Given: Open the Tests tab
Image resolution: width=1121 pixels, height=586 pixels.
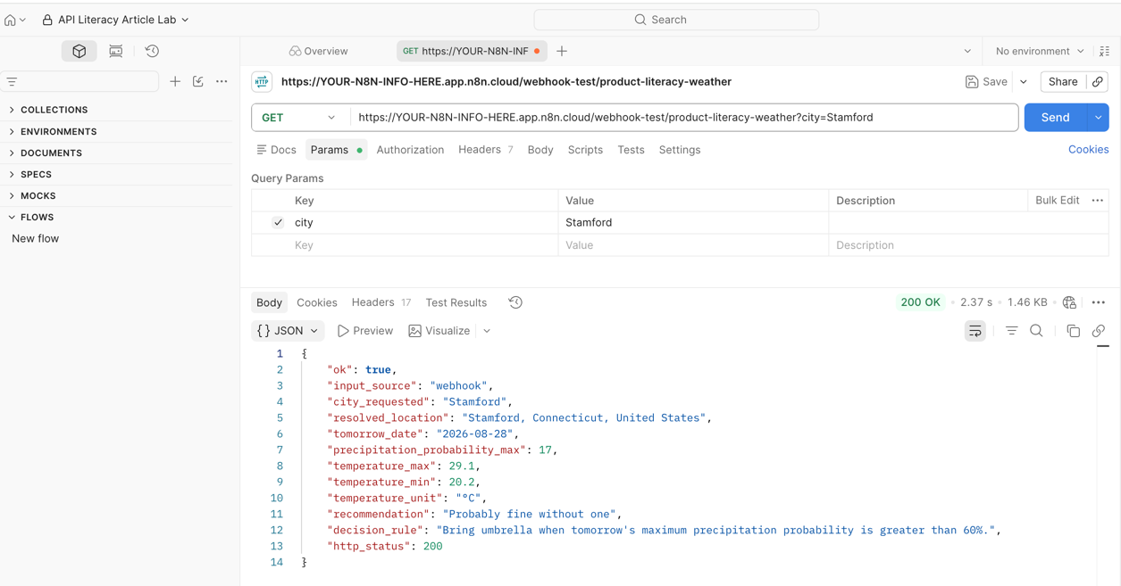Looking at the screenshot, I should [x=631, y=150].
